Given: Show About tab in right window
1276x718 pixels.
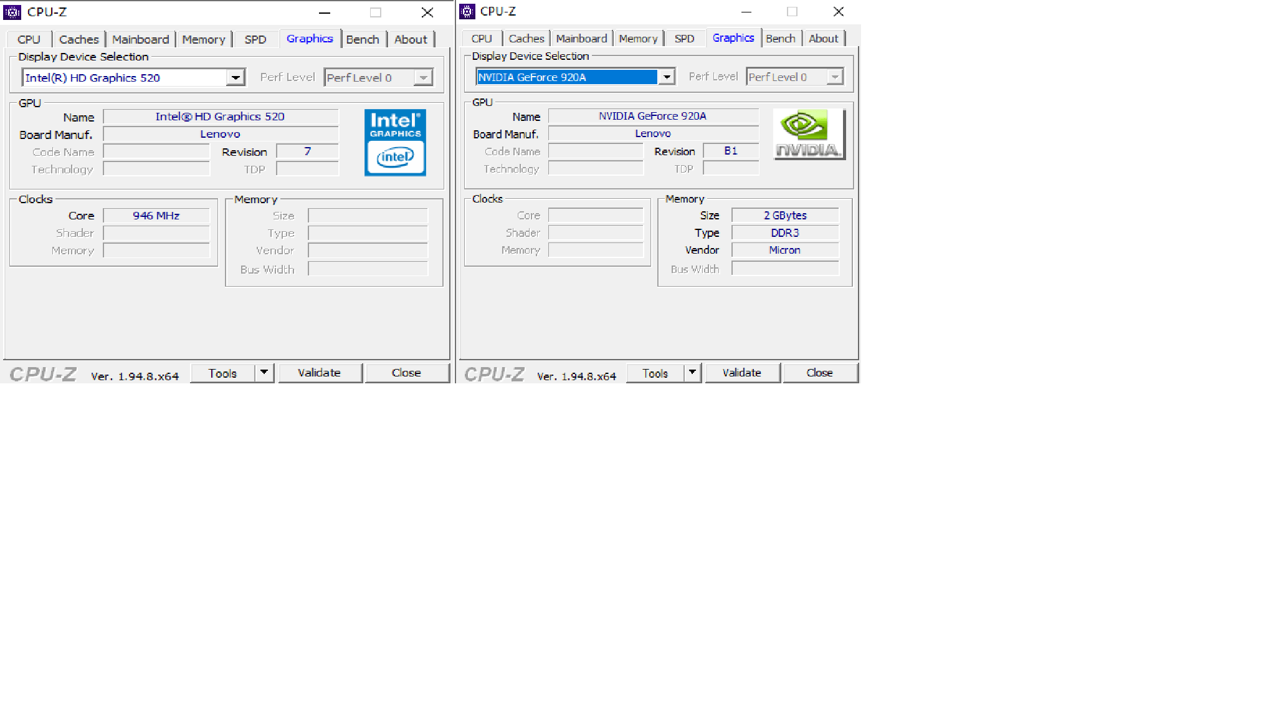Looking at the screenshot, I should click(824, 39).
